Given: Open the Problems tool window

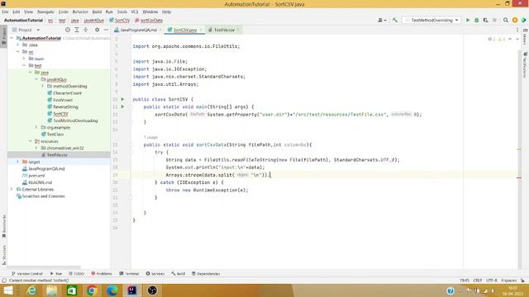Looking at the screenshot, I should pos(102,274).
